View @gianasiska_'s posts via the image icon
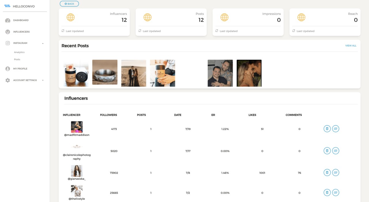The width and height of the screenshot is (369, 202). pyautogui.click(x=336, y=172)
